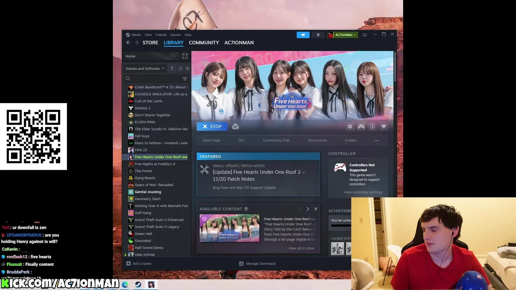
Task: Open the Help menu
Action: tap(188, 35)
